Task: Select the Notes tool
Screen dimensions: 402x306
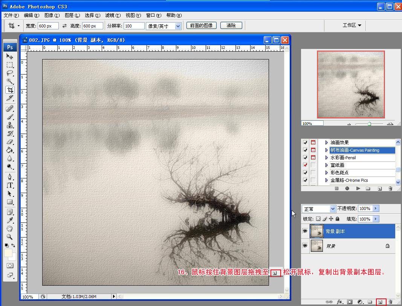Action: point(10,212)
